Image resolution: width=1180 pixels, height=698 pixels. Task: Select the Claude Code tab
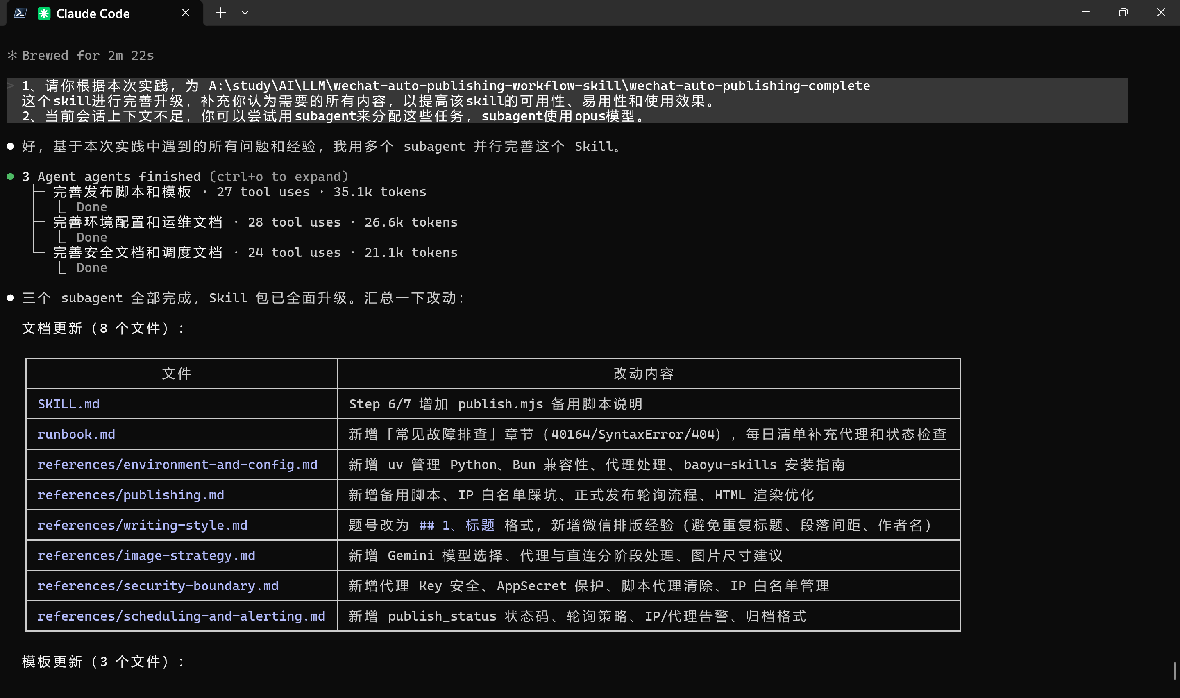pos(93,13)
